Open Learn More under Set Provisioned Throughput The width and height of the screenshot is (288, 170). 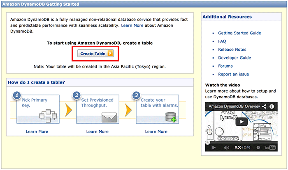pyautogui.click(x=98, y=131)
